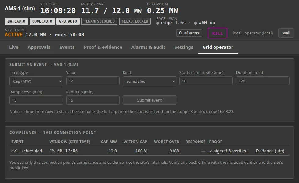Screen dimensions: 299x183
Task: Click the WAN up status dot
Action: tap(196, 23)
